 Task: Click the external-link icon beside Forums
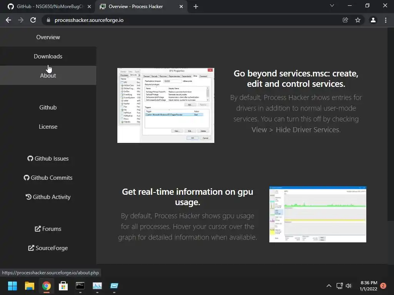tap(38, 229)
